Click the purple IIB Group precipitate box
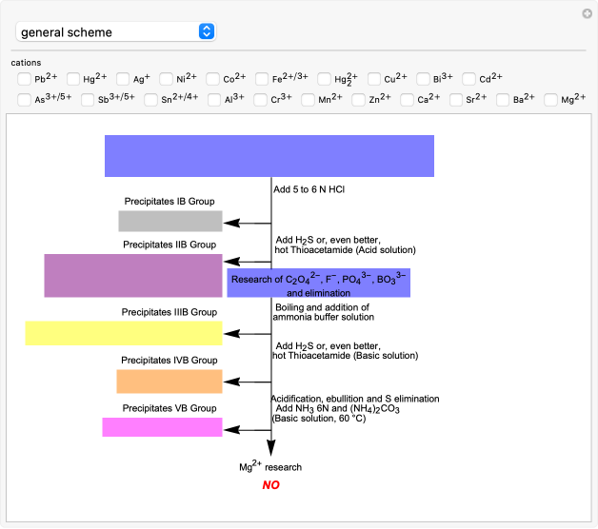 133,276
